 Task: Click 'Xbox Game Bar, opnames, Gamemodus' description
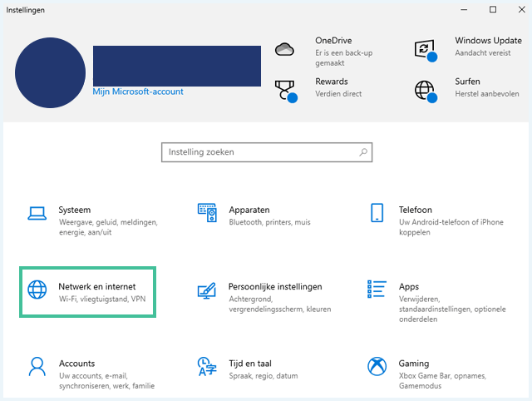point(442,381)
